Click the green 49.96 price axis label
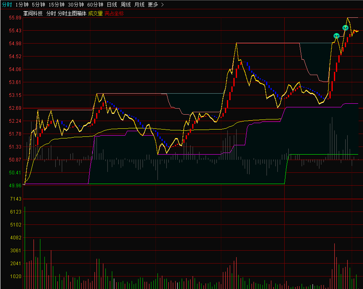This screenshot has width=363, height=289. point(15,186)
